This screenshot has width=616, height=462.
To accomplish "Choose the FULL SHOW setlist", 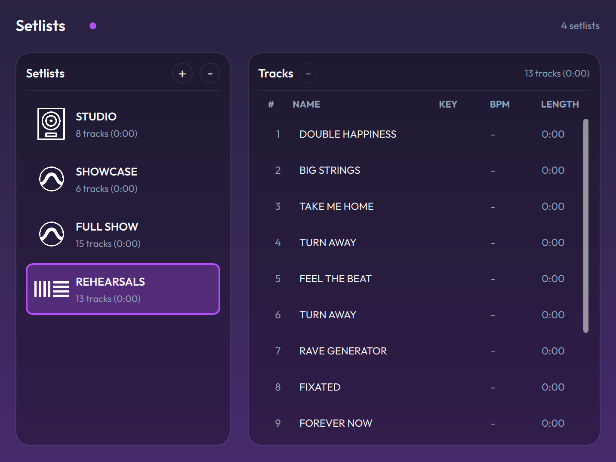I will pyautogui.click(x=123, y=234).
